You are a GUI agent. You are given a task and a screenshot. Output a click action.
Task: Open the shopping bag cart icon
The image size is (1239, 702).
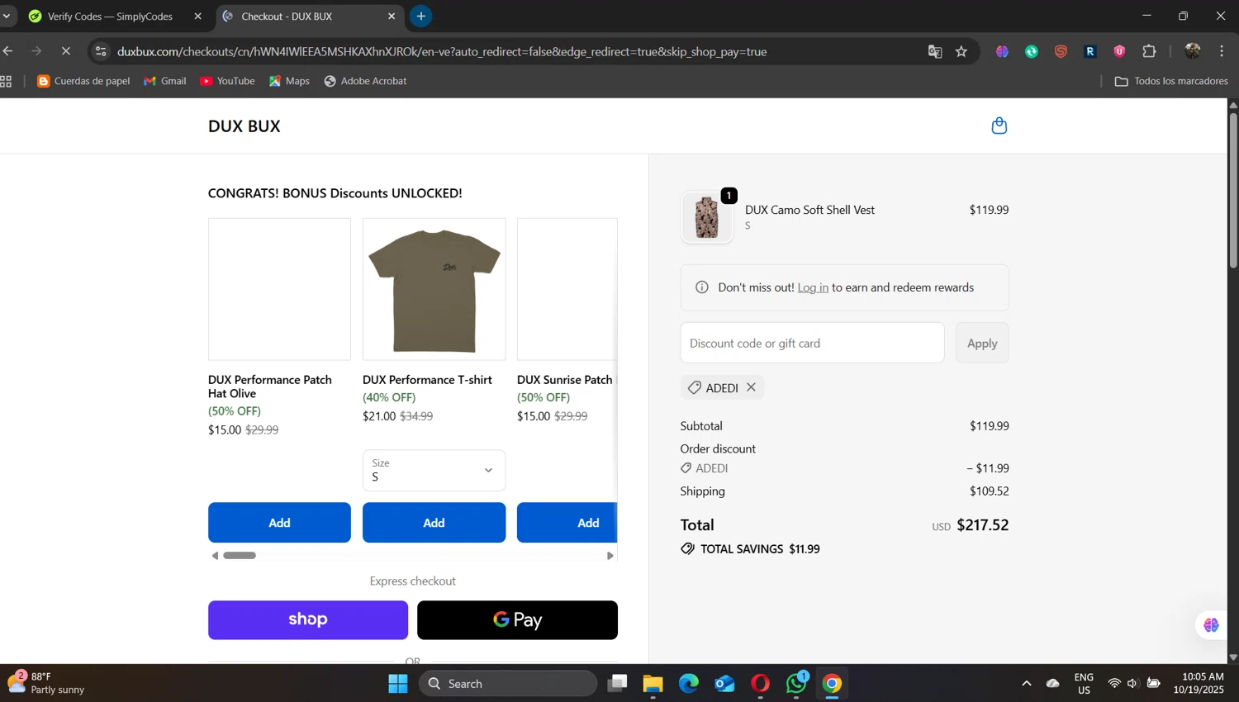[x=999, y=126]
